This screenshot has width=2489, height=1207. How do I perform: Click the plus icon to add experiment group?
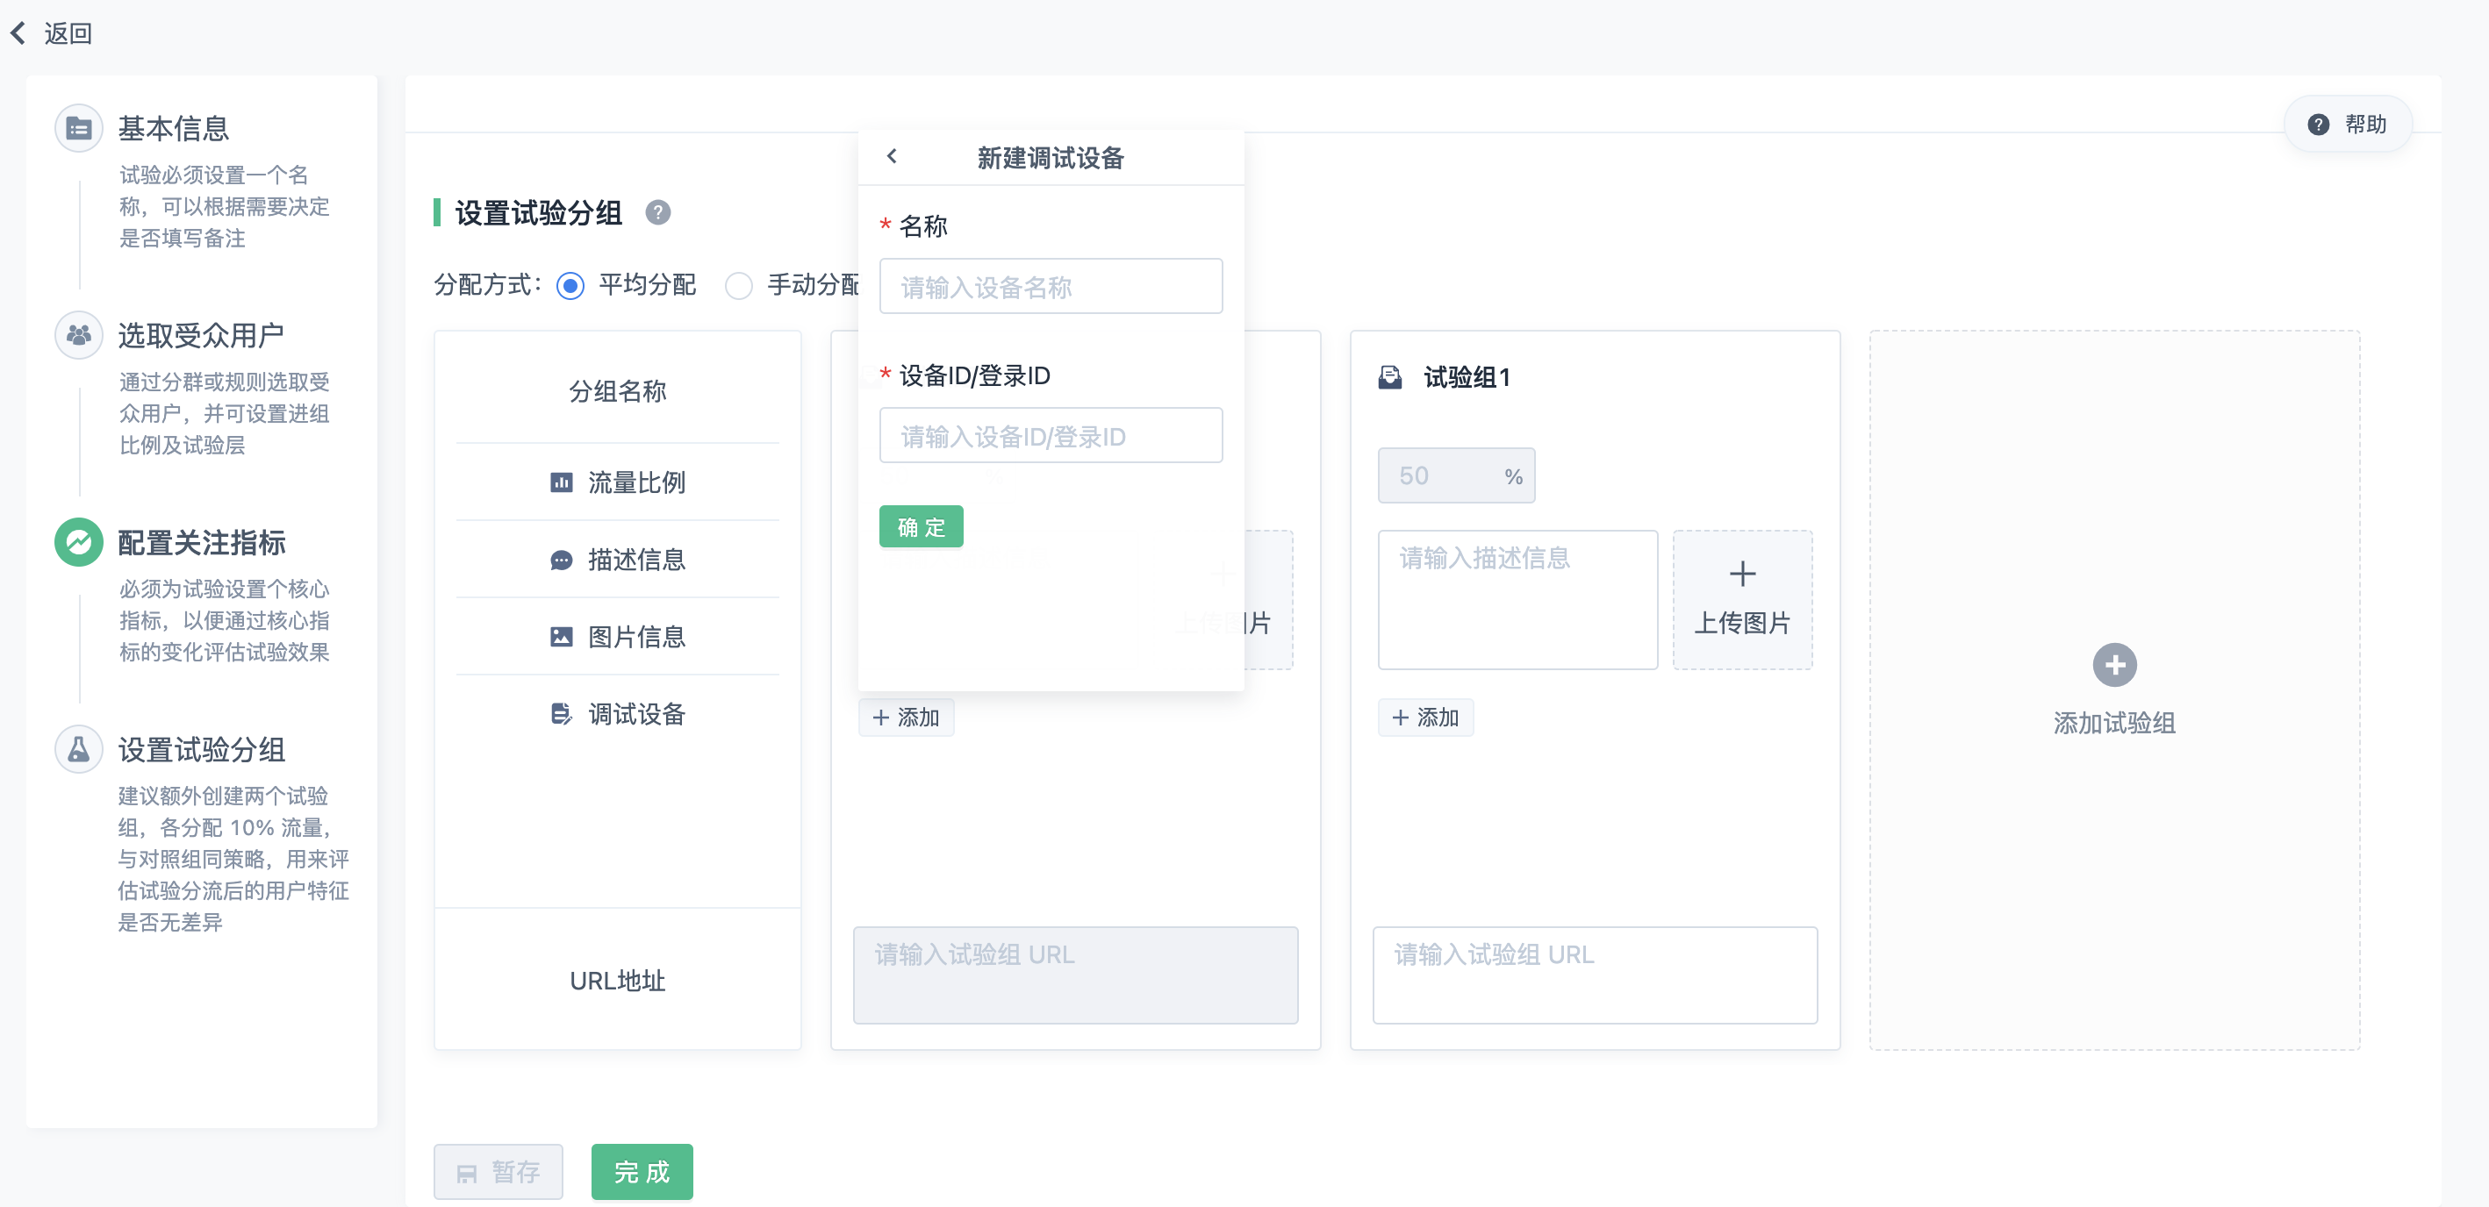[x=2113, y=665]
